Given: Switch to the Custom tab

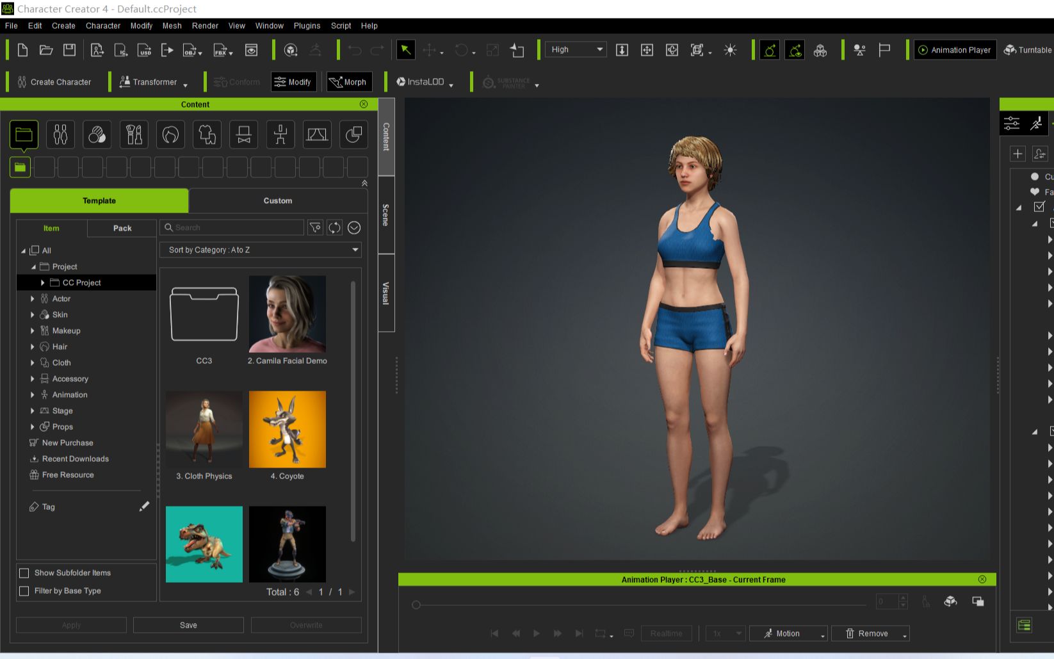Looking at the screenshot, I should (x=277, y=200).
